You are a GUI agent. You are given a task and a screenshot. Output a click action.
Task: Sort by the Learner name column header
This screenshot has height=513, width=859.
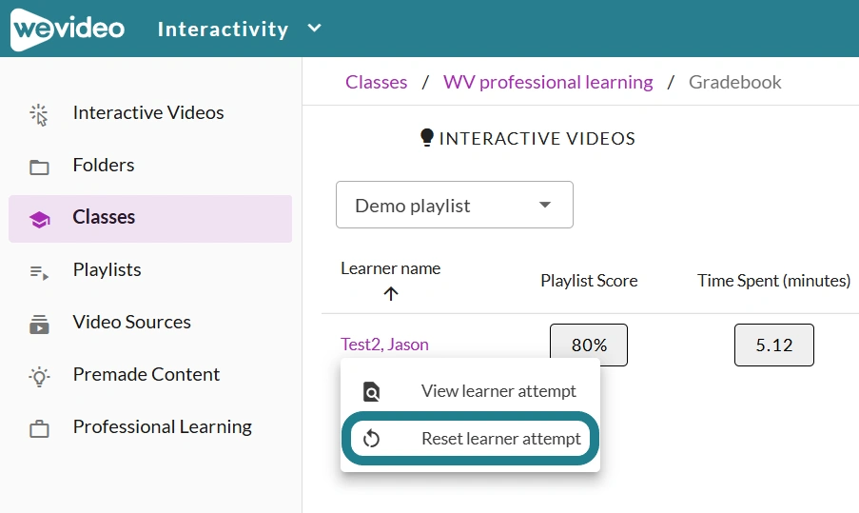pyautogui.click(x=391, y=268)
